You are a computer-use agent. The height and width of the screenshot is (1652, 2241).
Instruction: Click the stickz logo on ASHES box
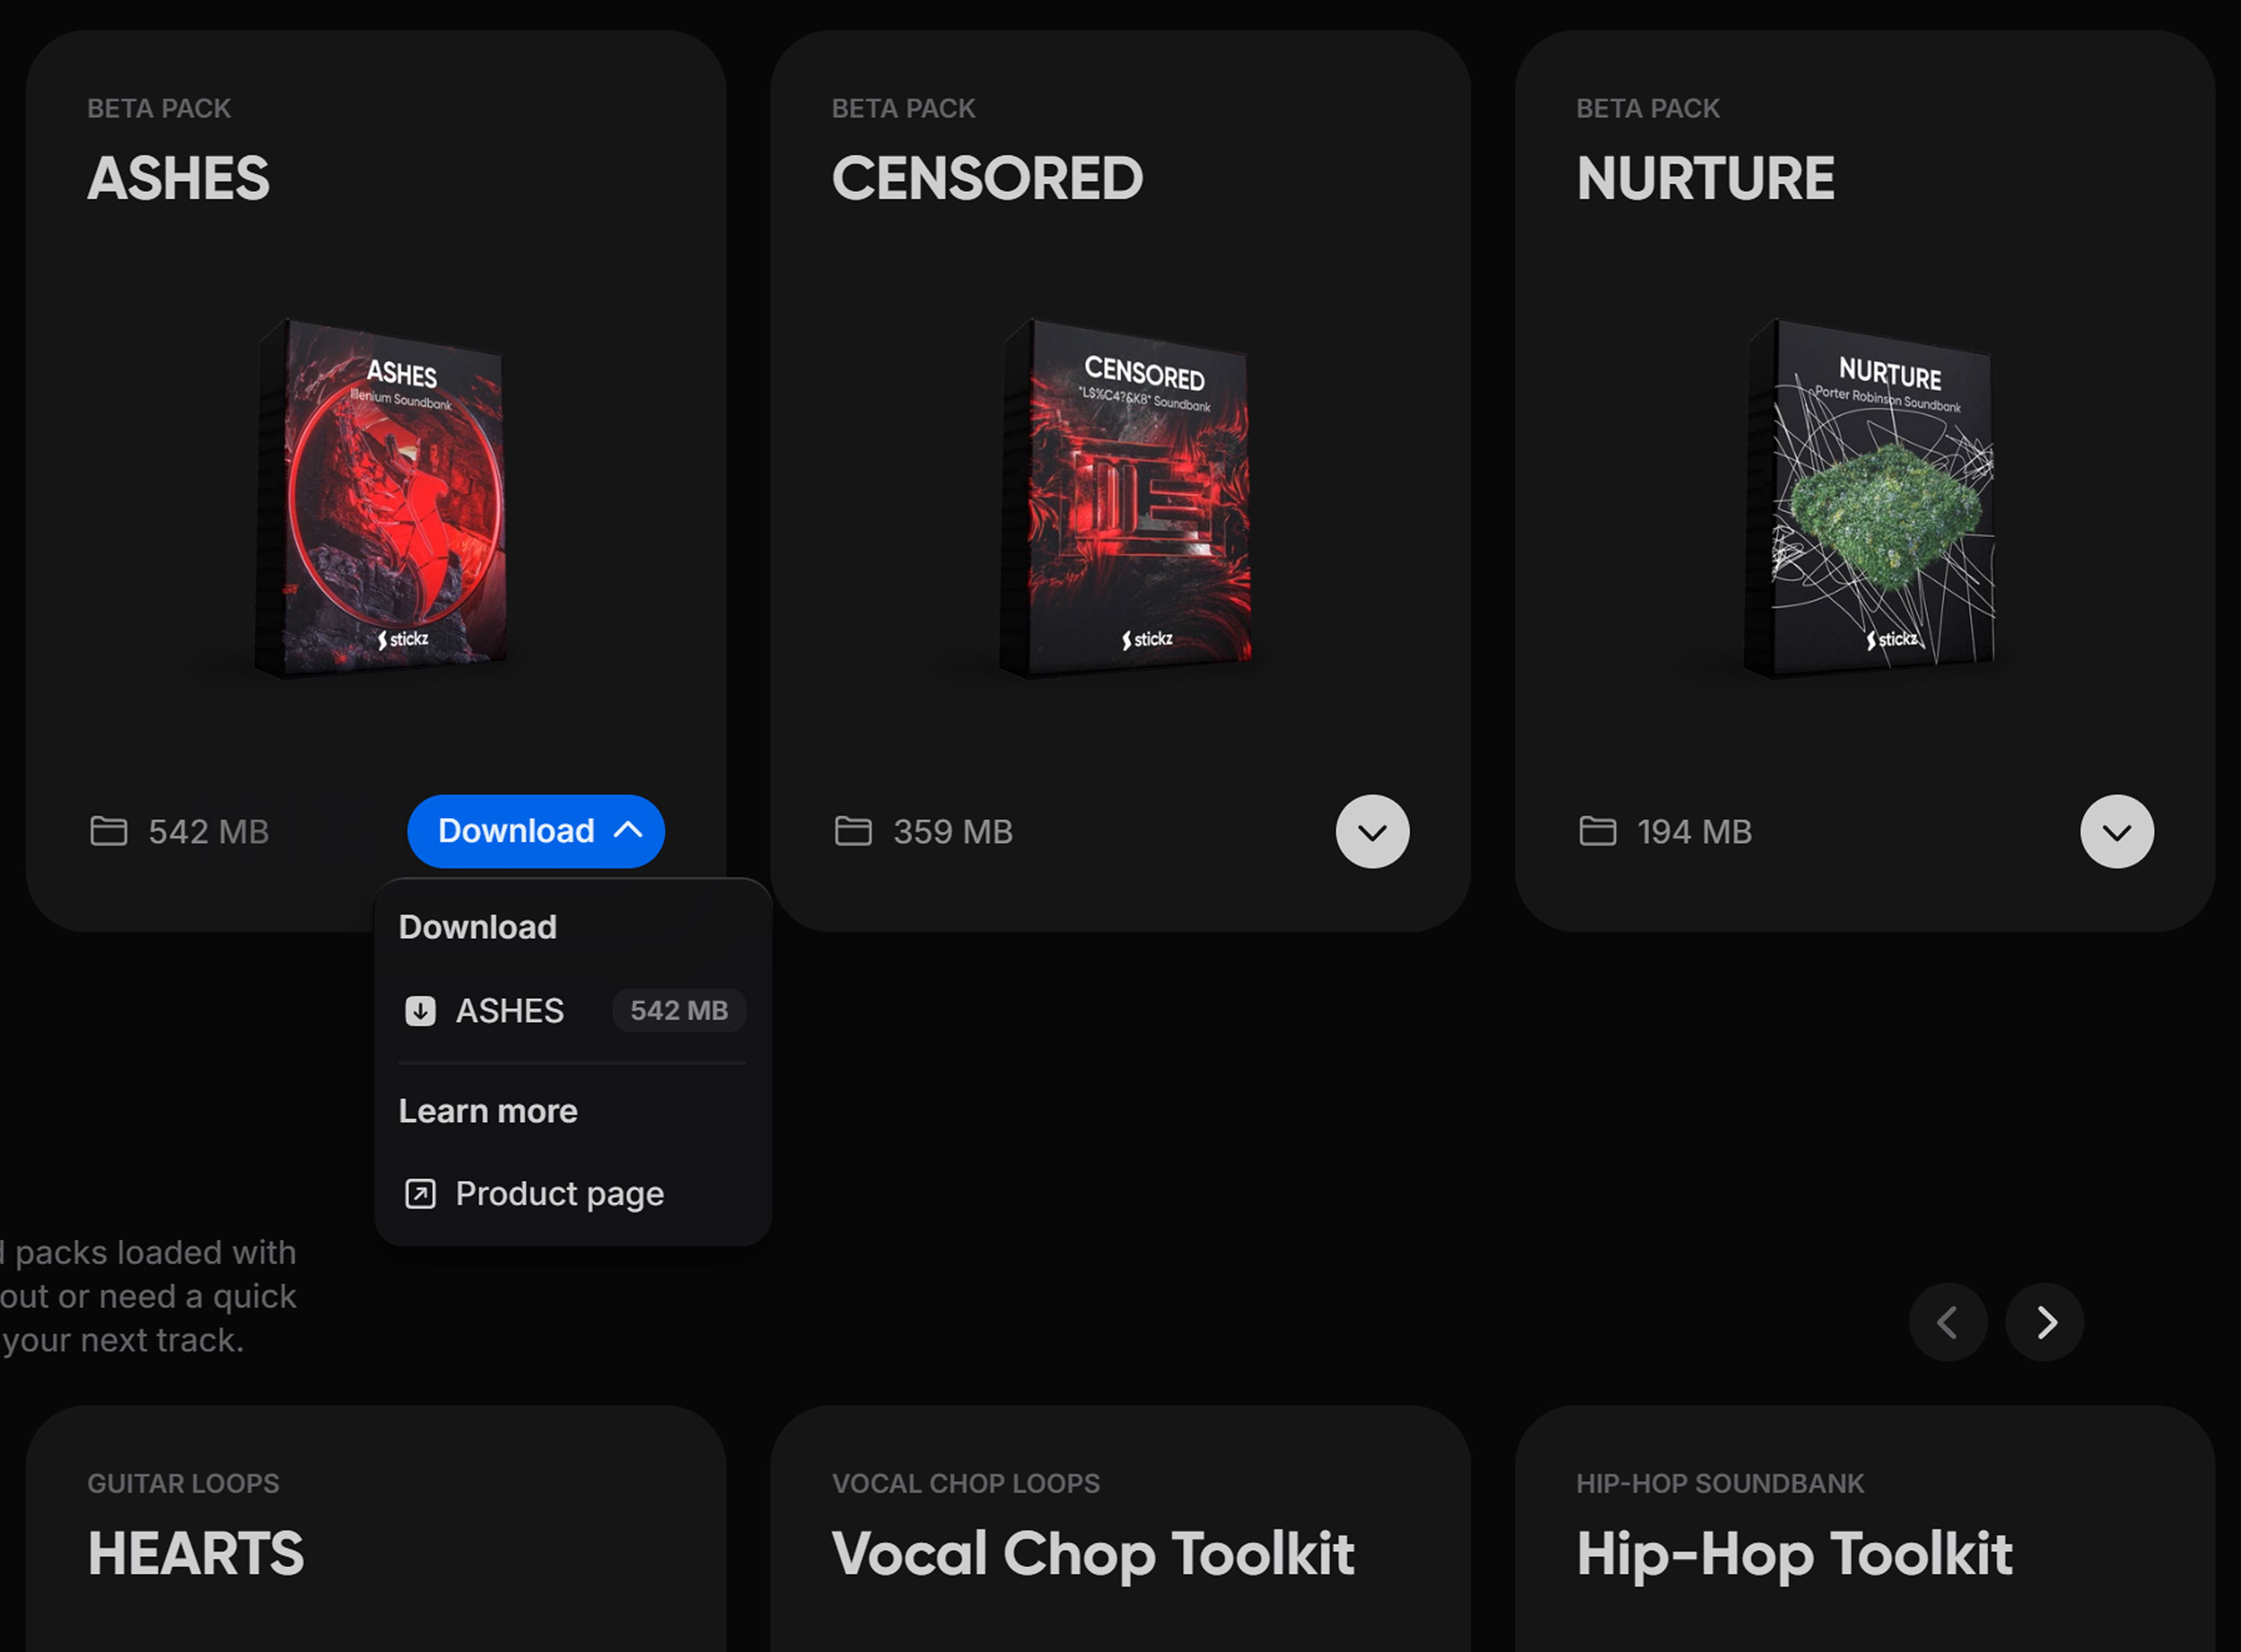tap(403, 639)
